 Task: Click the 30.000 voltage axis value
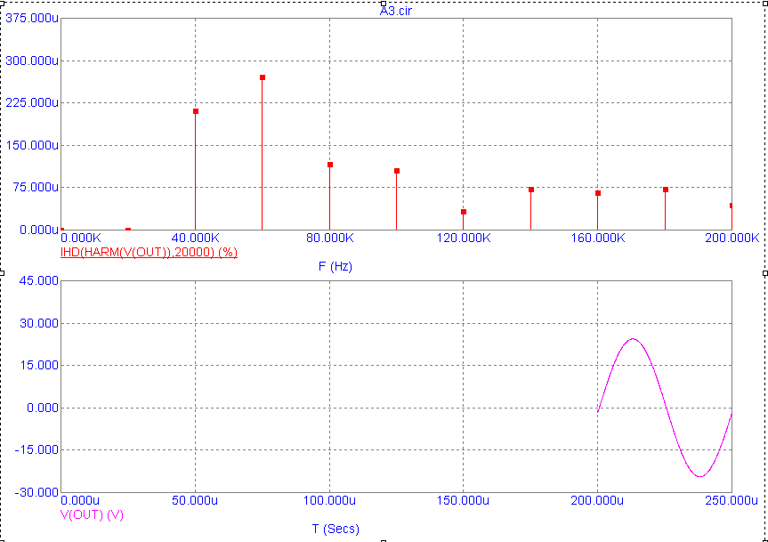click(38, 323)
